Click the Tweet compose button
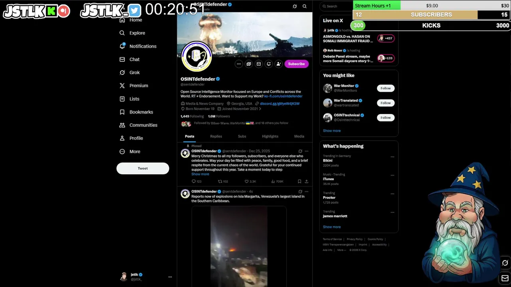 click(x=143, y=168)
